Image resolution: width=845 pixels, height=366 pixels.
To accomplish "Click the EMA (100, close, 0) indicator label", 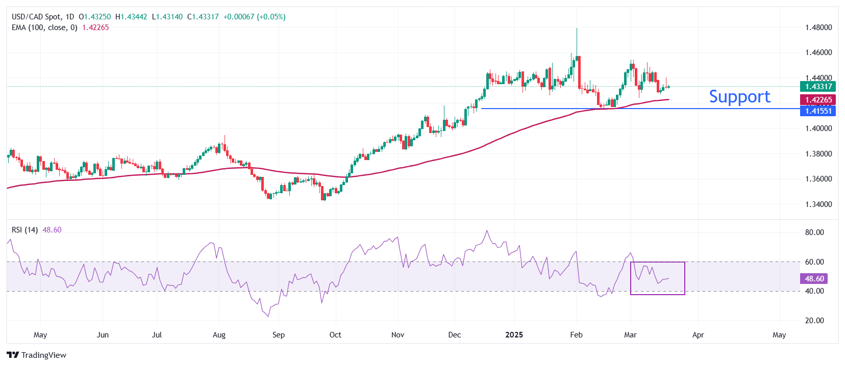I will point(44,28).
